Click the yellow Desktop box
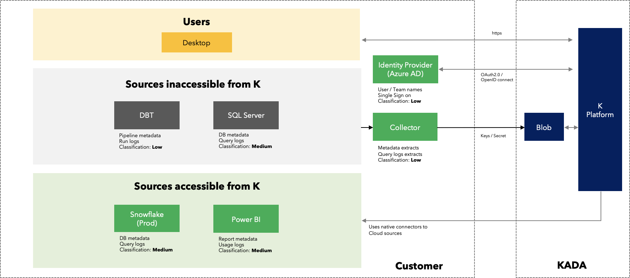 (196, 42)
